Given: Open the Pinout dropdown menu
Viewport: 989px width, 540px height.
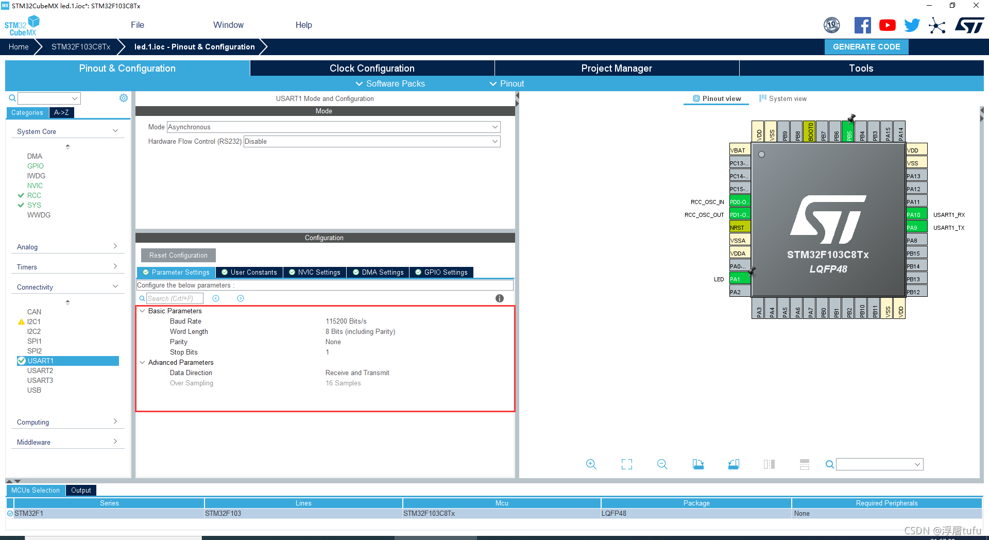Looking at the screenshot, I should coord(506,83).
